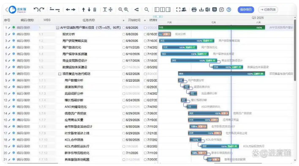Screen dimensions: 299x166
Task: Tick the start date checkbox for 信息流广告投放
Action: pyautogui.click(x=124, y=114)
